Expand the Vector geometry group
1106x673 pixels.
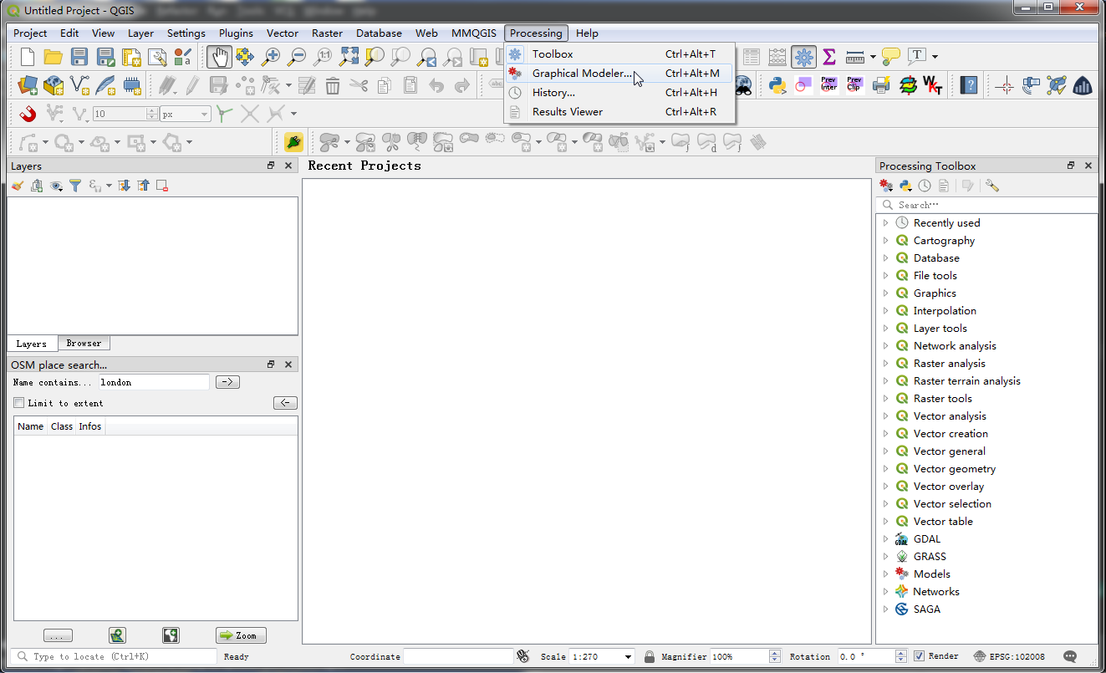click(x=885, y=468)
